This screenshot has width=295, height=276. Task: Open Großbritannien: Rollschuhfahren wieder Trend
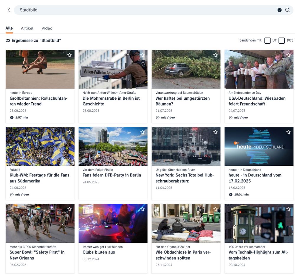click(38, 101)
